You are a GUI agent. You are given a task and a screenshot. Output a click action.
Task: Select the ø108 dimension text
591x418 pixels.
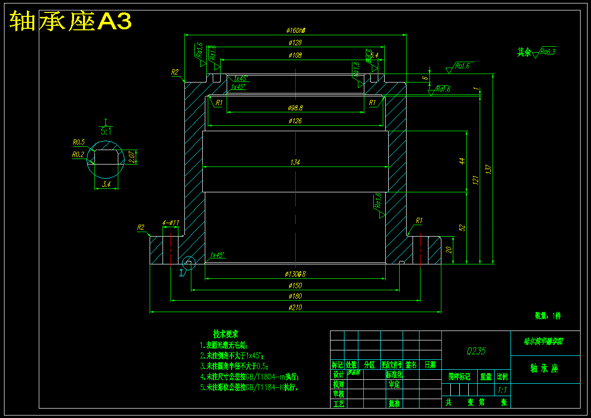pyautogui.click(x=295, y=55)
